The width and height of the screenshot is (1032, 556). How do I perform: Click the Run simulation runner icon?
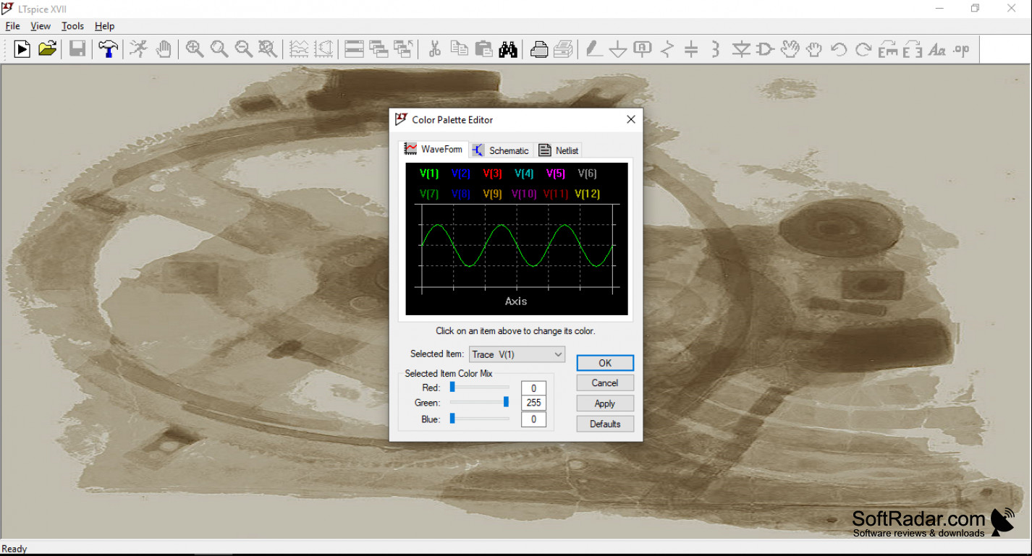(139, 49)
